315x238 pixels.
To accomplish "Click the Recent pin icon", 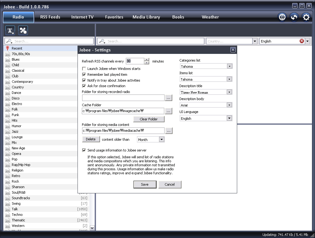I will pos(7,48).
